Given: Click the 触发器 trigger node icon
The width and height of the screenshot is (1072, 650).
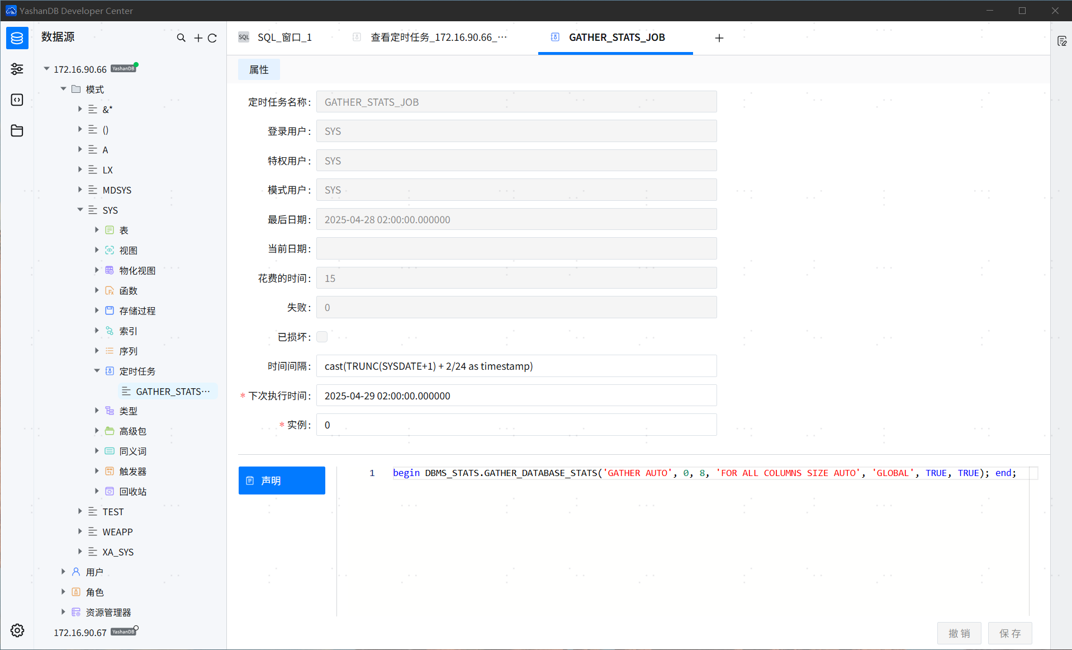Looking at the screenshot, I should coord(110,471).
